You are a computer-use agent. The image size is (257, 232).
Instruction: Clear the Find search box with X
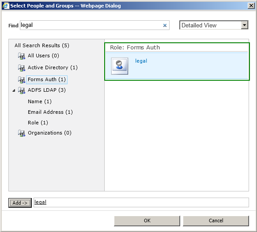coord(165,26)
